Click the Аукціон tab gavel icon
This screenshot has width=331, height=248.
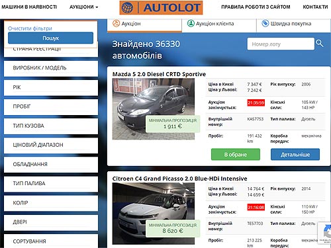coord(116,23)
